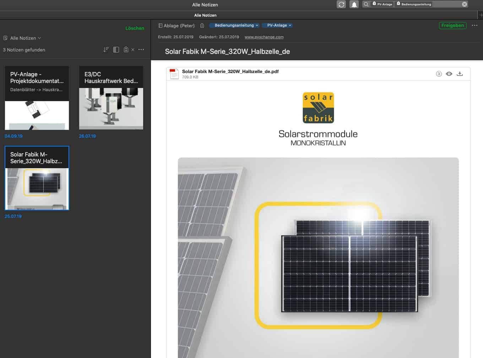Viewport: 483px width, 358px height.
Task: Open the E3/DC Hauskraftwerk note card
Action: click(x=111, y=98)
